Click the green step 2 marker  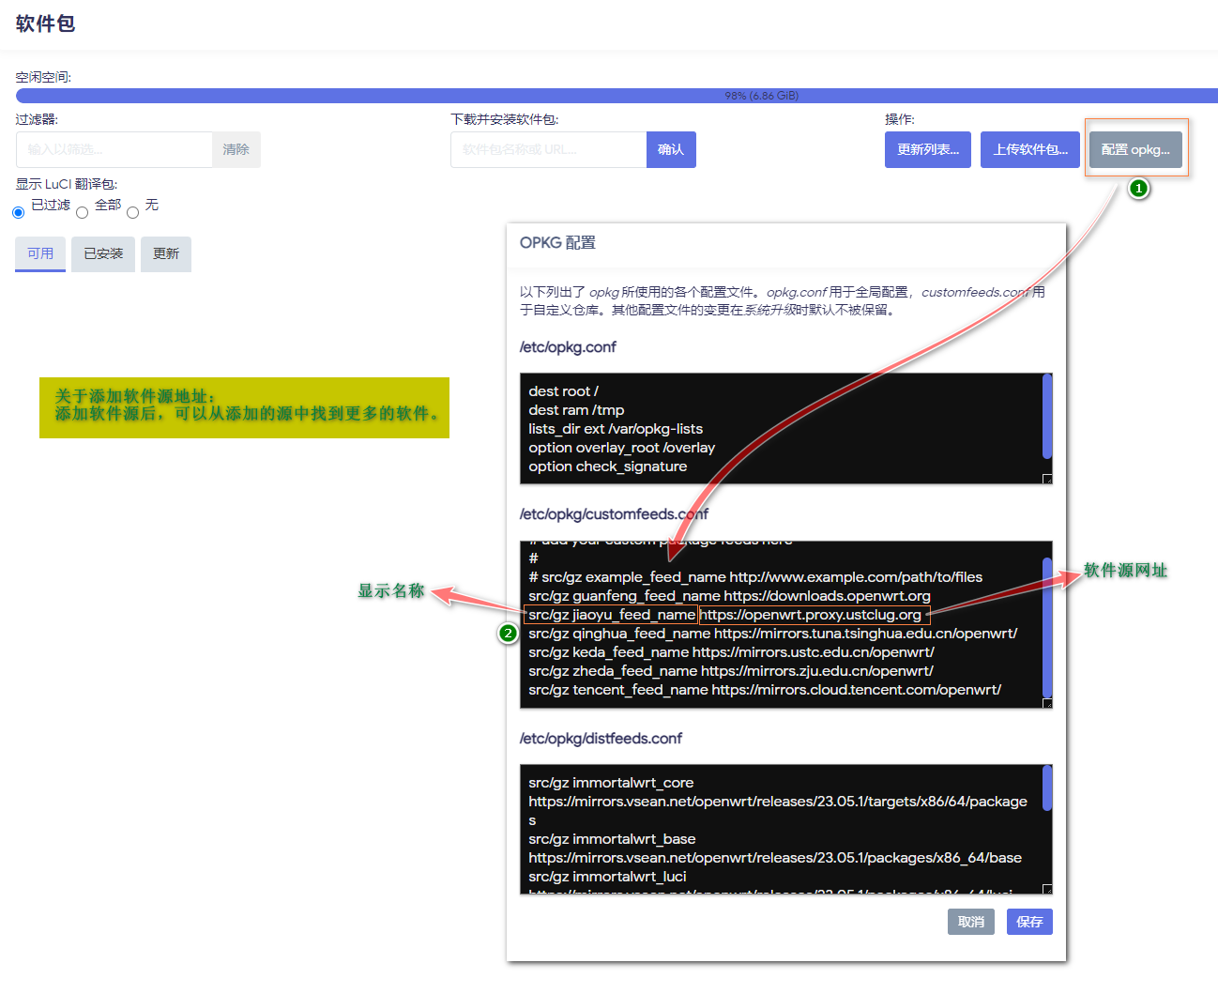point(508,634)
